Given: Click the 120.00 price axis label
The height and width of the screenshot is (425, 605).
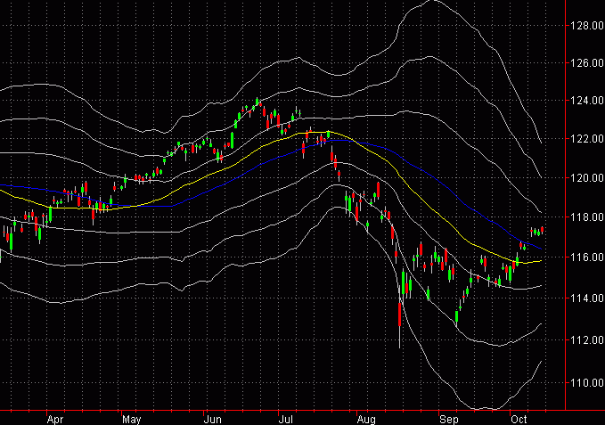Looking at the screenshot, I should (x=587, y=178).
